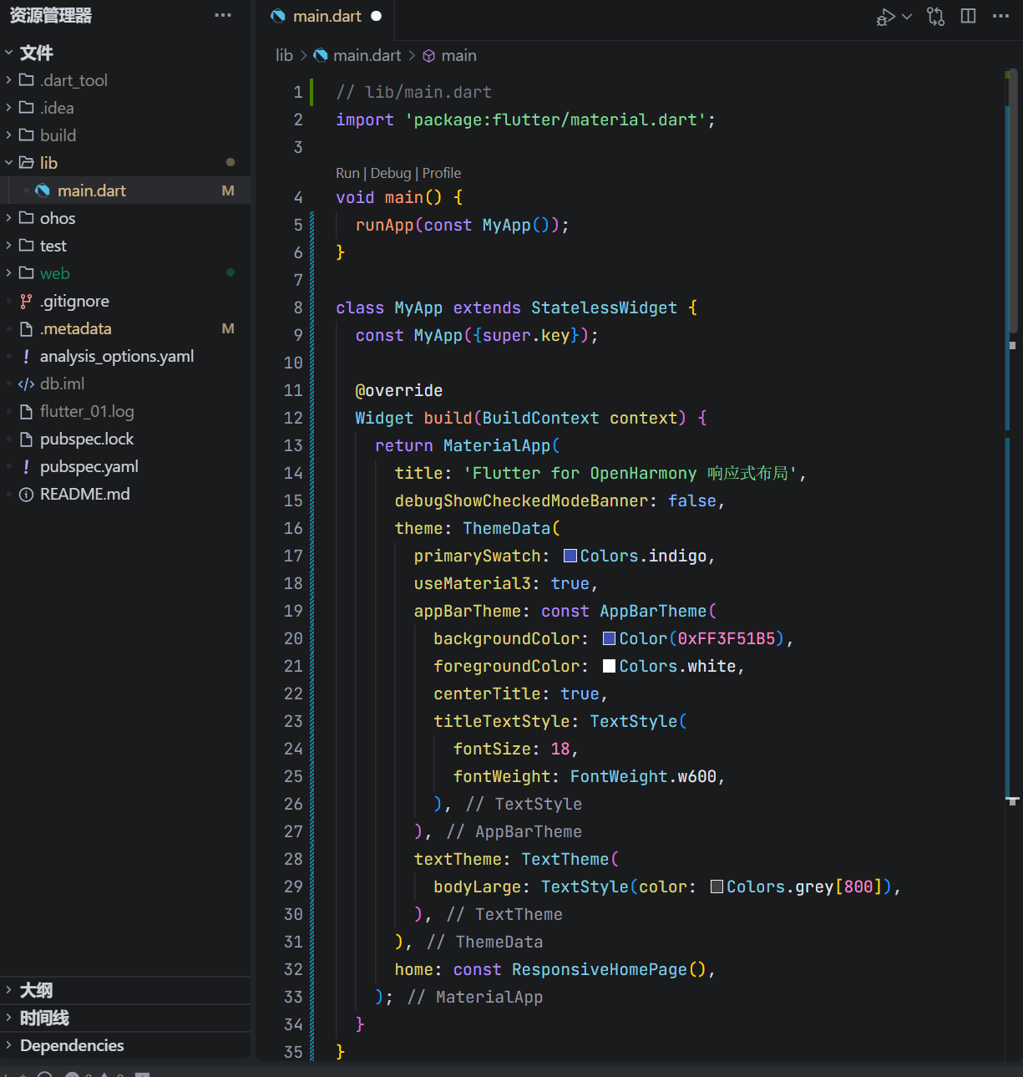Click StatelessWidget on line 8
The height and width of the screenshot is (1077, 1023).
pyautogui.click(x=604, y=307)
